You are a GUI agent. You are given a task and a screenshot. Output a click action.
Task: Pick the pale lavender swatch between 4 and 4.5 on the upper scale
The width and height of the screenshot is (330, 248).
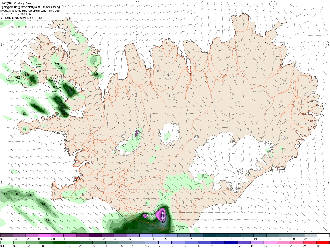tap(145, 235)
